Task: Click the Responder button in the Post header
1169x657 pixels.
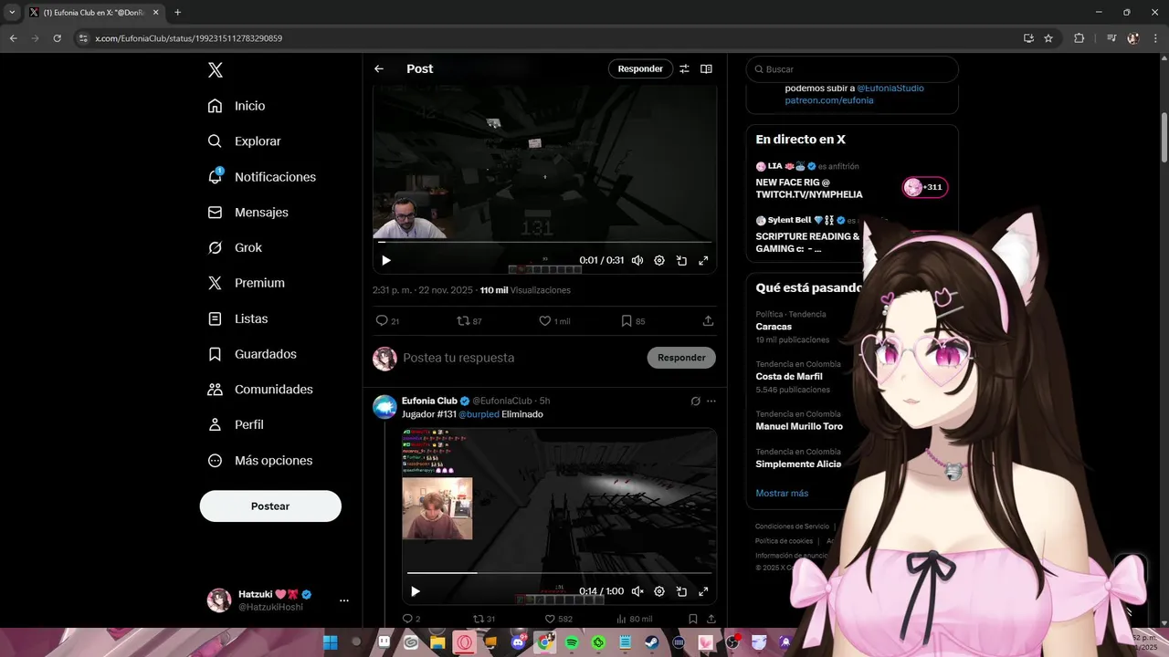Action: tap(640, 68)
